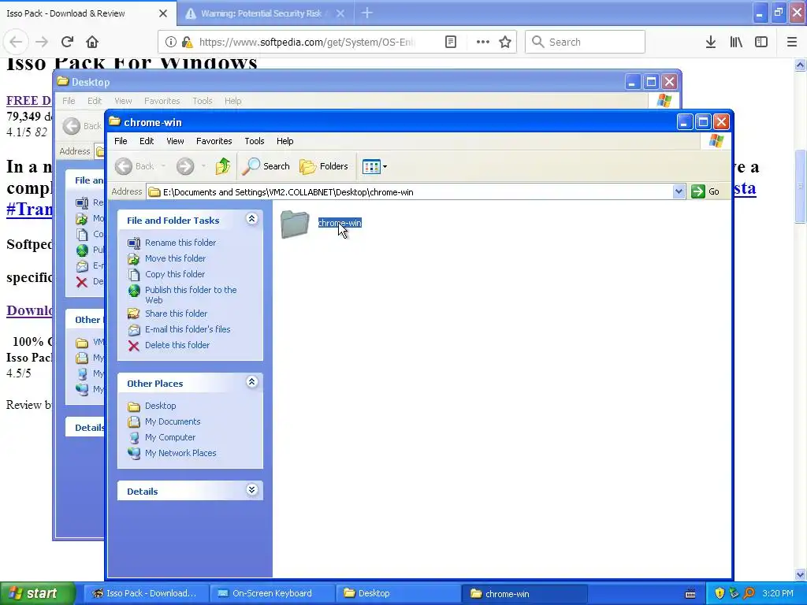Click the lock warning icon in URL bar

tap(188, 42)
